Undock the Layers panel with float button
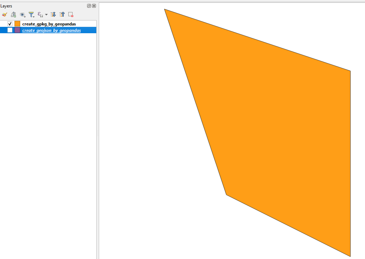Viewport: 365px width, 259px height. click(x=89, y=6)
